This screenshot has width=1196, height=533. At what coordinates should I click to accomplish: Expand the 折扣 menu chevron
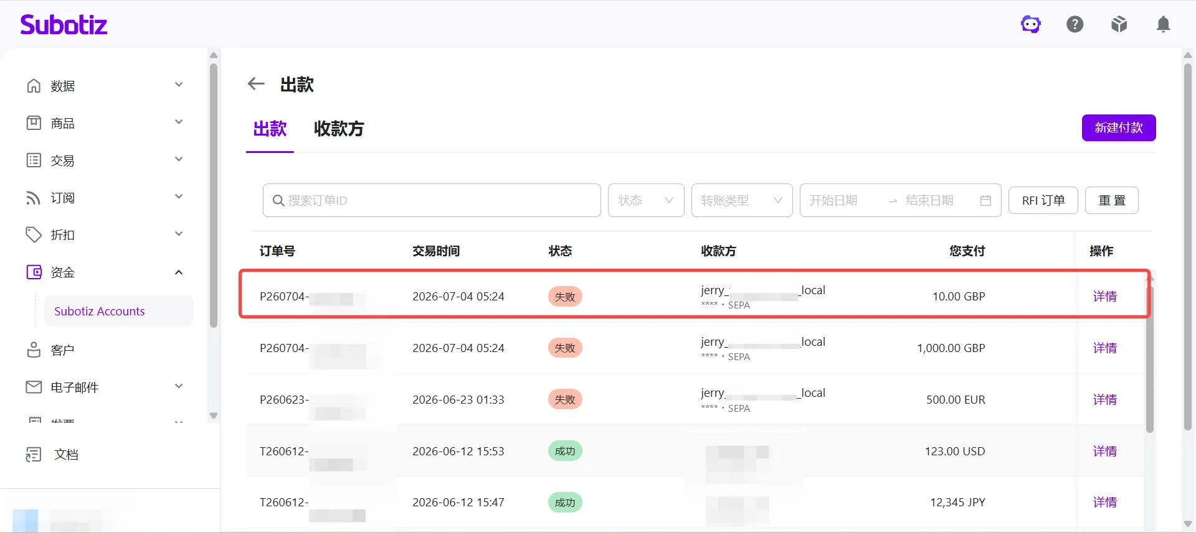pyautogui.click(x=179, y=234)
